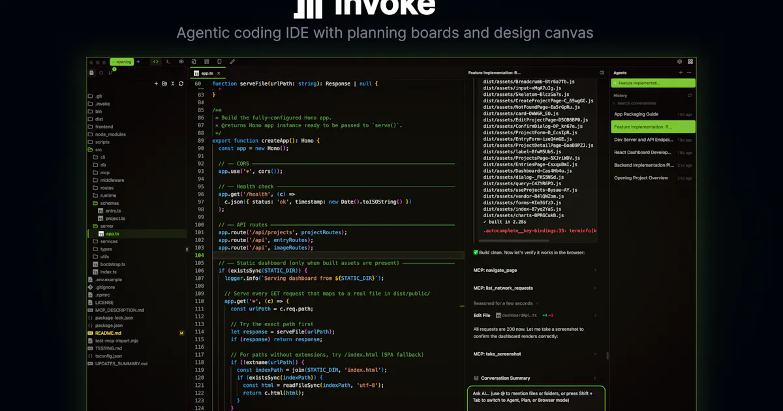This screenshot has width=783, height=411.
Task: Click the layout grid icon top right
Action: click(x=690, y=62)
